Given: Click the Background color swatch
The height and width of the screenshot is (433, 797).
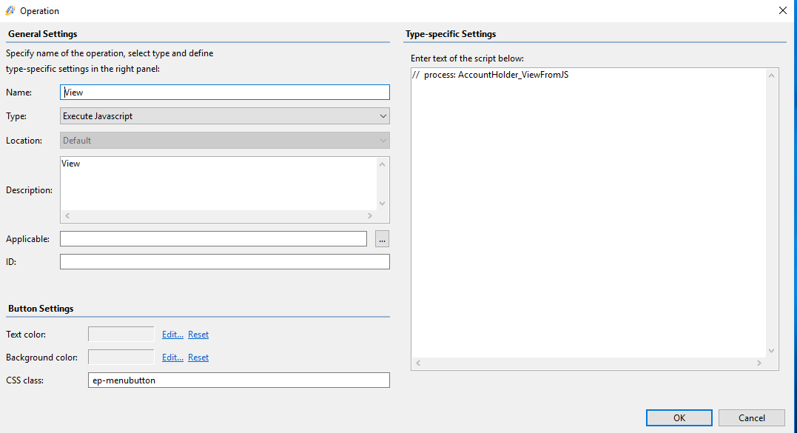Looking at the screenshot, I should pos(121,358).
